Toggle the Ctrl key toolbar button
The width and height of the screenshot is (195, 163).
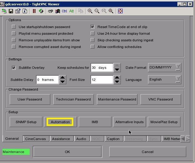[64, 11]
